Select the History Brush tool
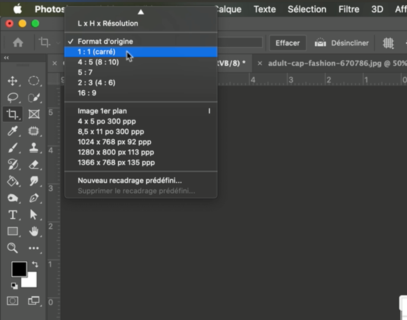The image size is (407, 320). click(12, 164)
